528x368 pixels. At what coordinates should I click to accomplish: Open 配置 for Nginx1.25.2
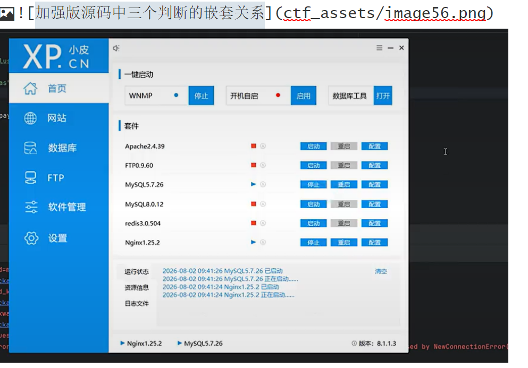374,243
